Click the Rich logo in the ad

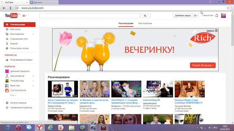(x=203, y=37)
